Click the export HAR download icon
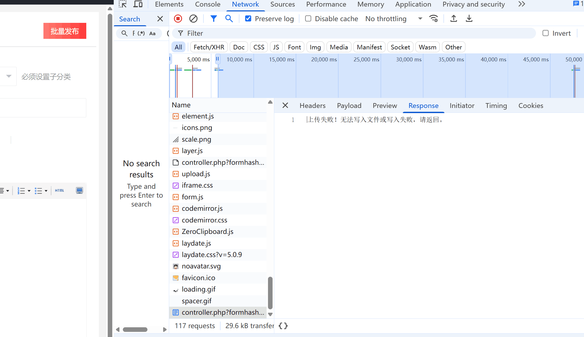The width and height of the screenshot is (584, 337). click(469, 19)
